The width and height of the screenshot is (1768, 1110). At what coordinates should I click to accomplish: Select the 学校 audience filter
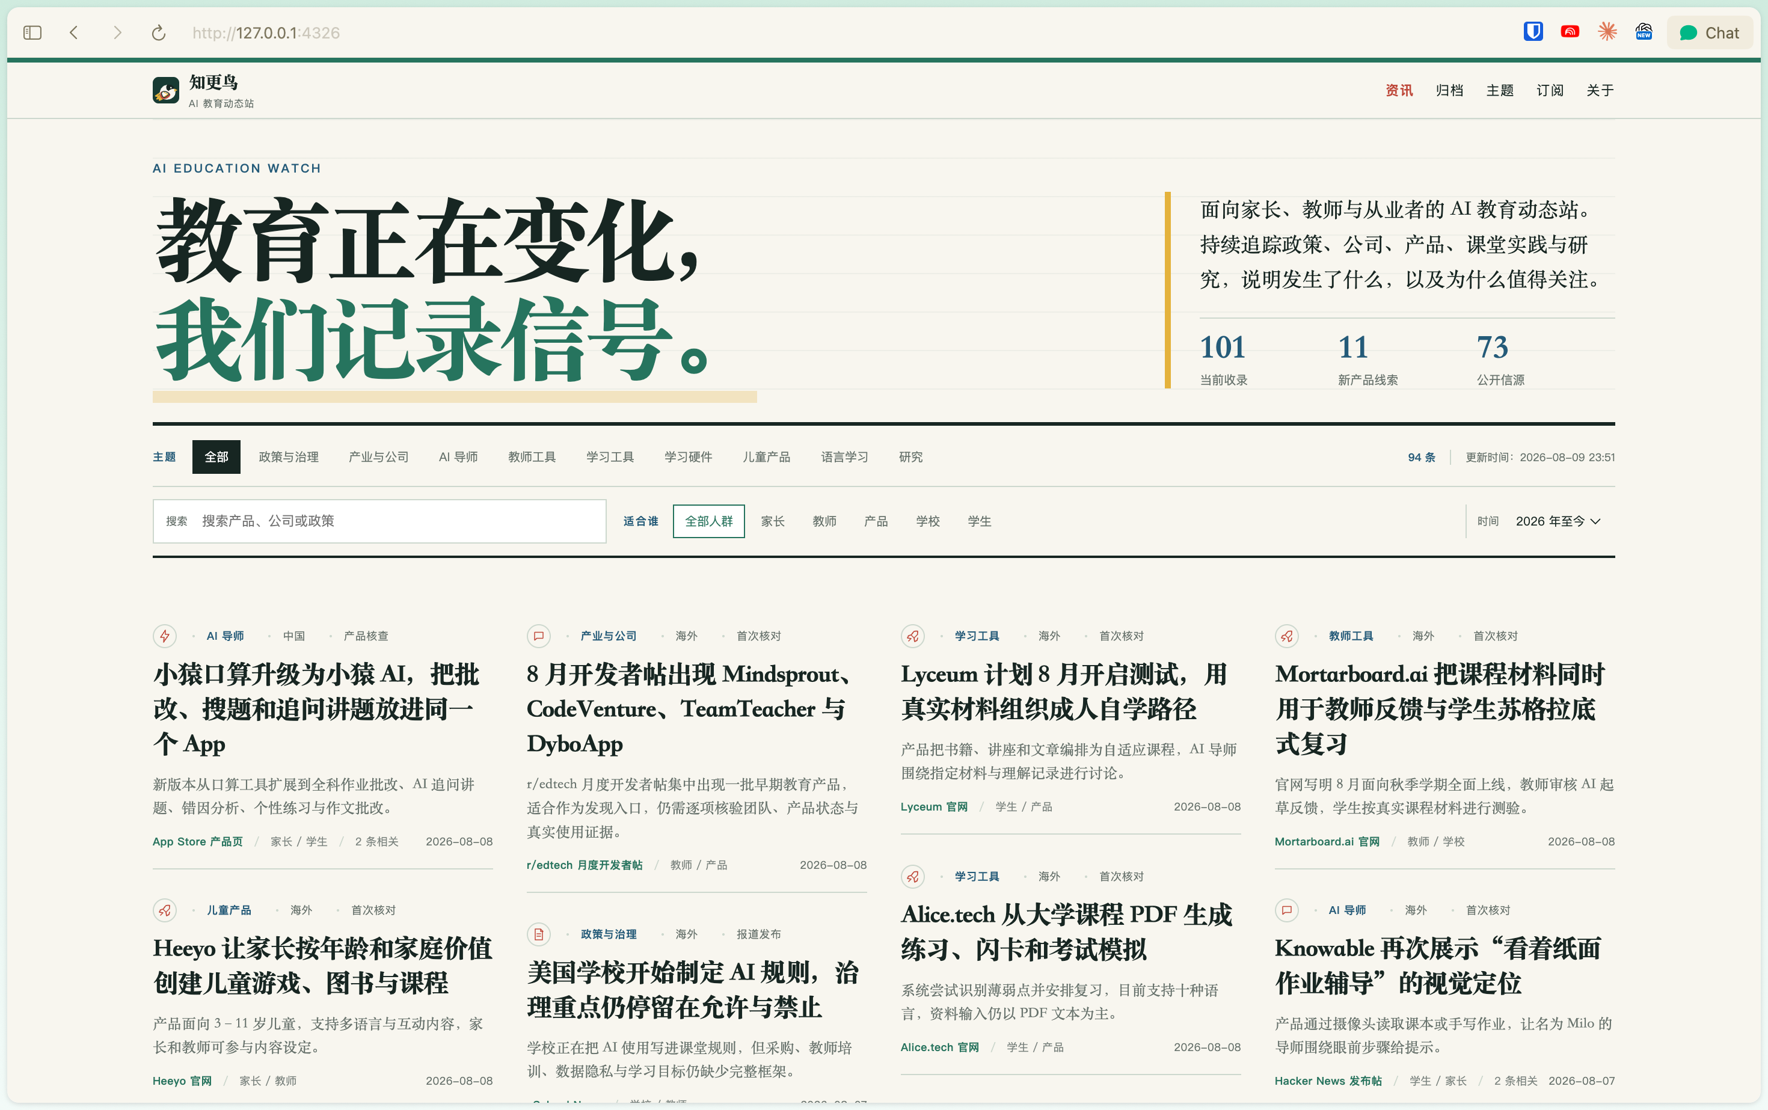click(928, 521)
